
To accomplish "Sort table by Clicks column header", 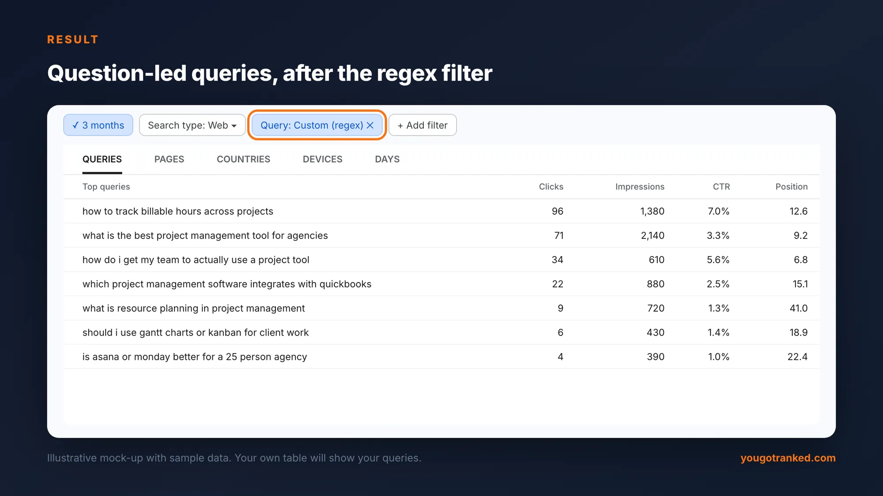I will (x=551, y=186).
